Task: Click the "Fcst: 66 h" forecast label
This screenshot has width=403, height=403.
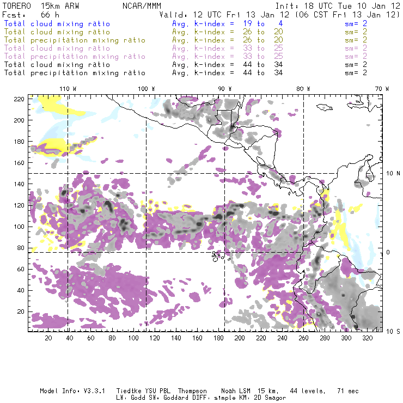Action: point(30,15)
